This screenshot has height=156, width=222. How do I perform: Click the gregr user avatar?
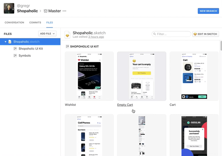click(x=9, y=8)
